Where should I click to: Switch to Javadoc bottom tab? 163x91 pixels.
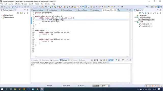click(35, 60)
